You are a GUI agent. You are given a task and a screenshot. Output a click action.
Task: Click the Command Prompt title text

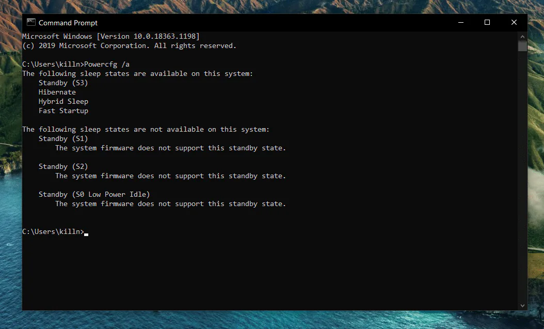(x=68, y=23)
